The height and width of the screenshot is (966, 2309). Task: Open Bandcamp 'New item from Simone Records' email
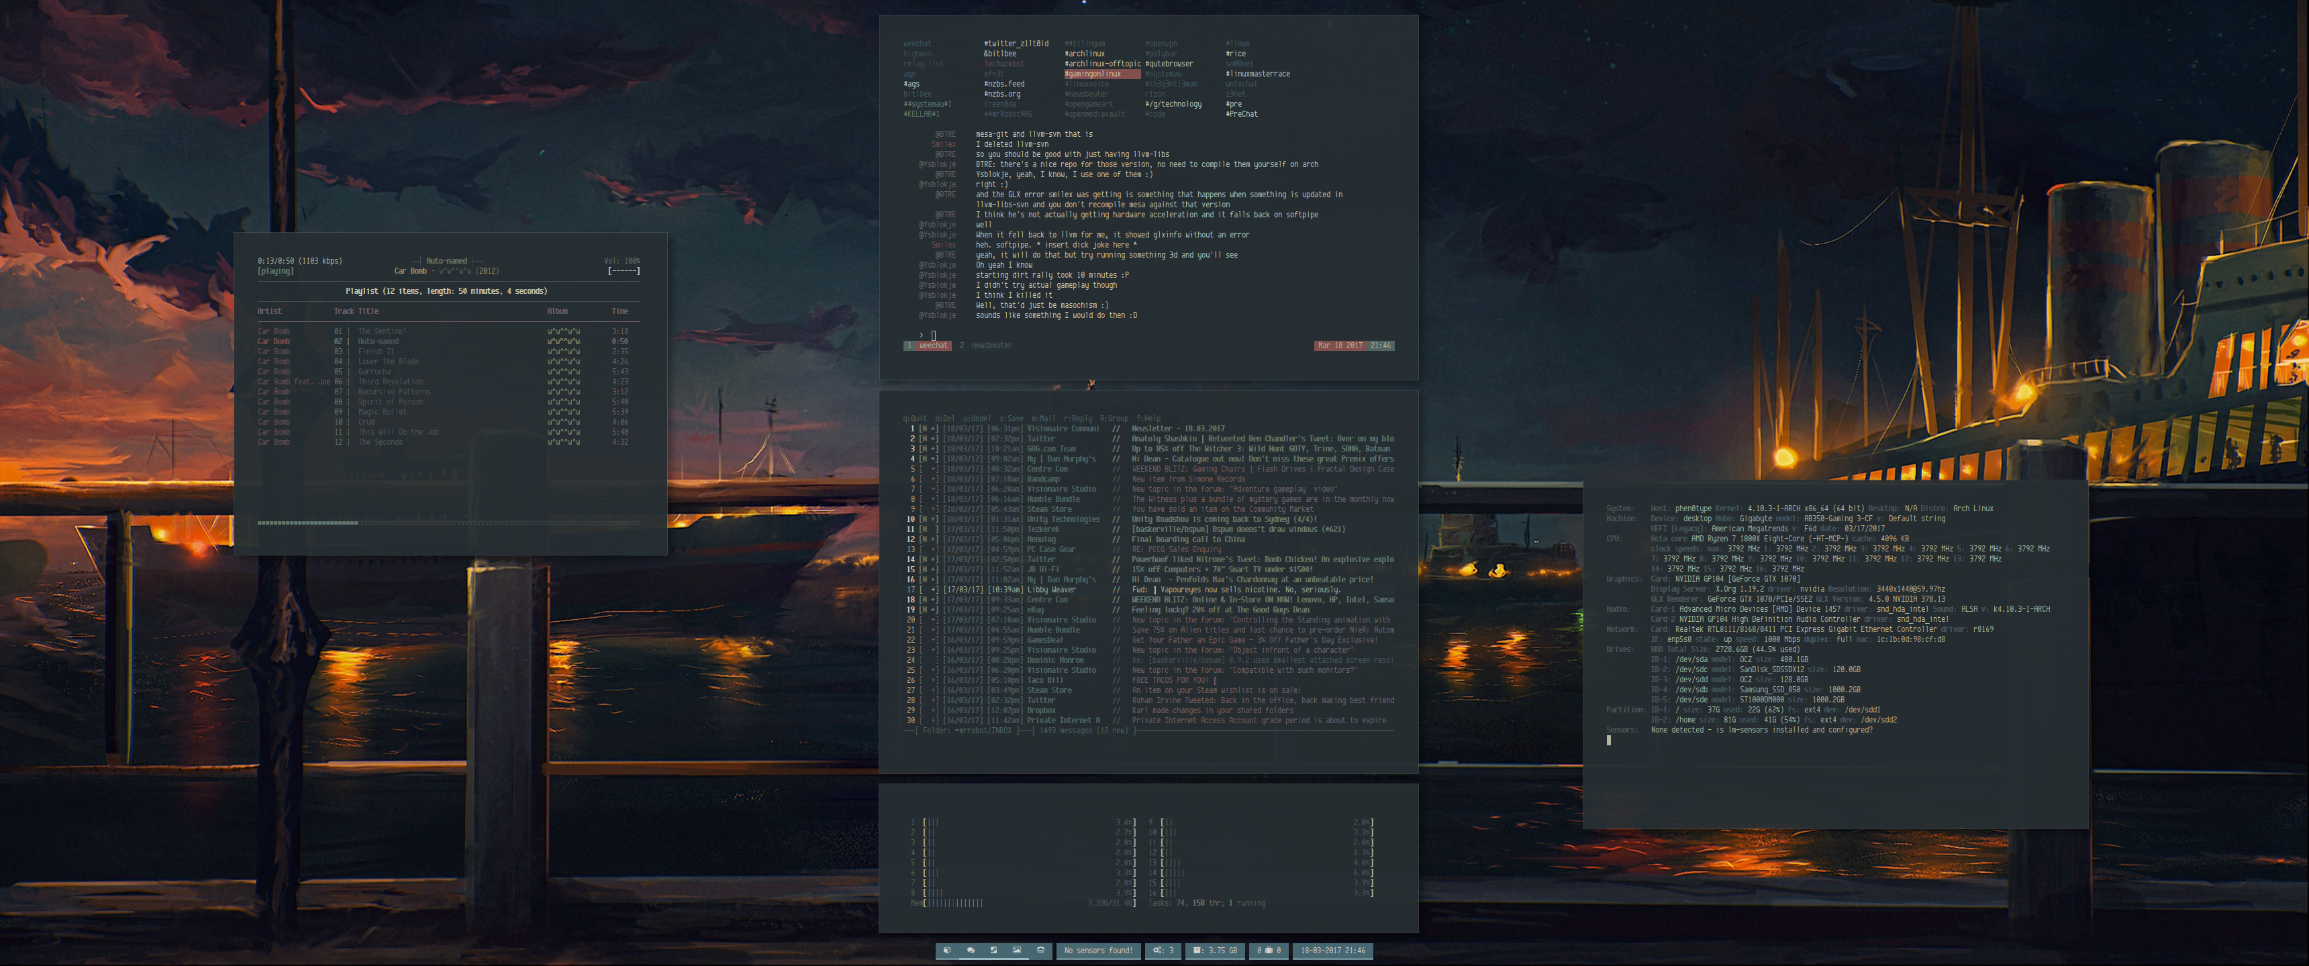pos(1149,480)
